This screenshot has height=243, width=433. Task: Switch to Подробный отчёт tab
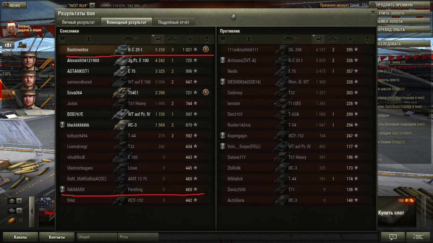pyautogui.click(x=174, y=22)
